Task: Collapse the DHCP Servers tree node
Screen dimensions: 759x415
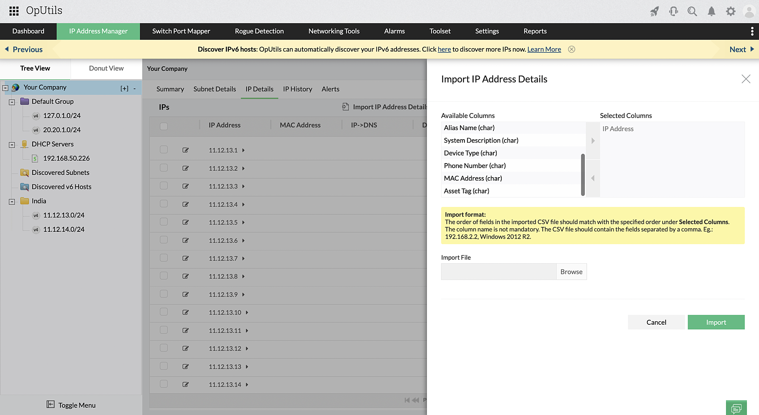Action: [12, 145]
